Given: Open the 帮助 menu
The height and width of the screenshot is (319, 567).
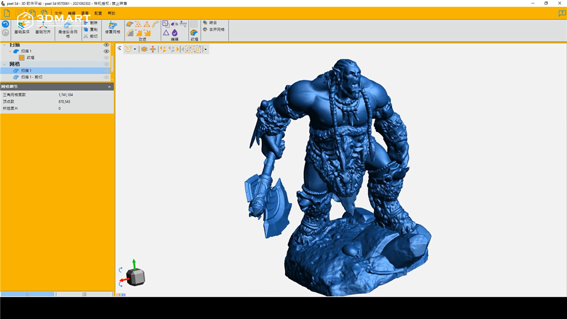Looking at the screenshot, I should point(112,13).
